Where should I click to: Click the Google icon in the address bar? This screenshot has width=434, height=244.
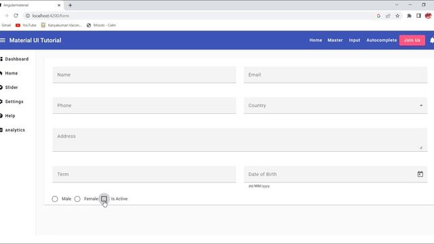pos(378,16)
